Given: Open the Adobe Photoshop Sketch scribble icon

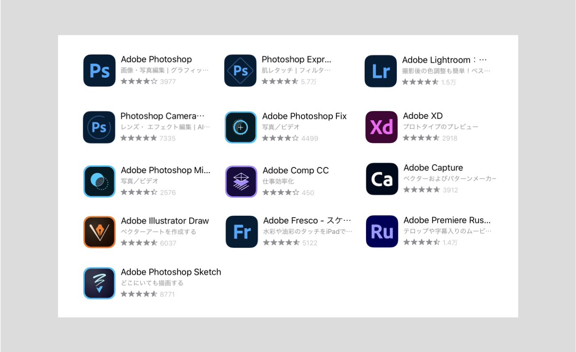Looking at the screenshot, I should (99, 283).
